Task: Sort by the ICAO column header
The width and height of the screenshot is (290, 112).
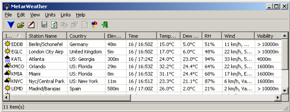Action: [x=15, y=36]
